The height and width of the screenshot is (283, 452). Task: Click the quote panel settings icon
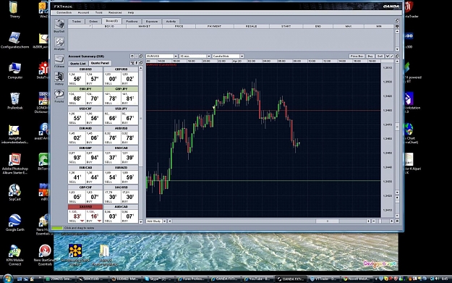[132, 63]
